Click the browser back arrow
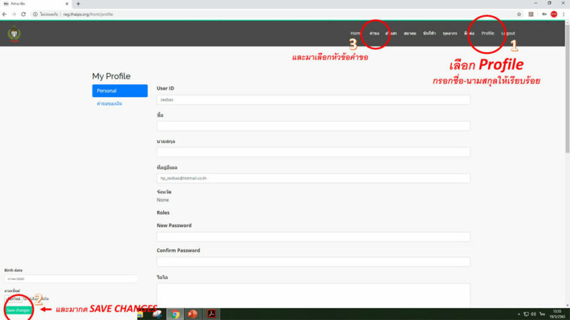Viewport: 570px width, 320px height. [6, 14]
